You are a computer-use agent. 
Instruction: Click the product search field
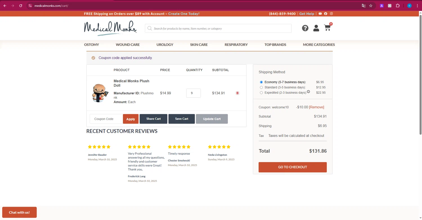[218, 28]
